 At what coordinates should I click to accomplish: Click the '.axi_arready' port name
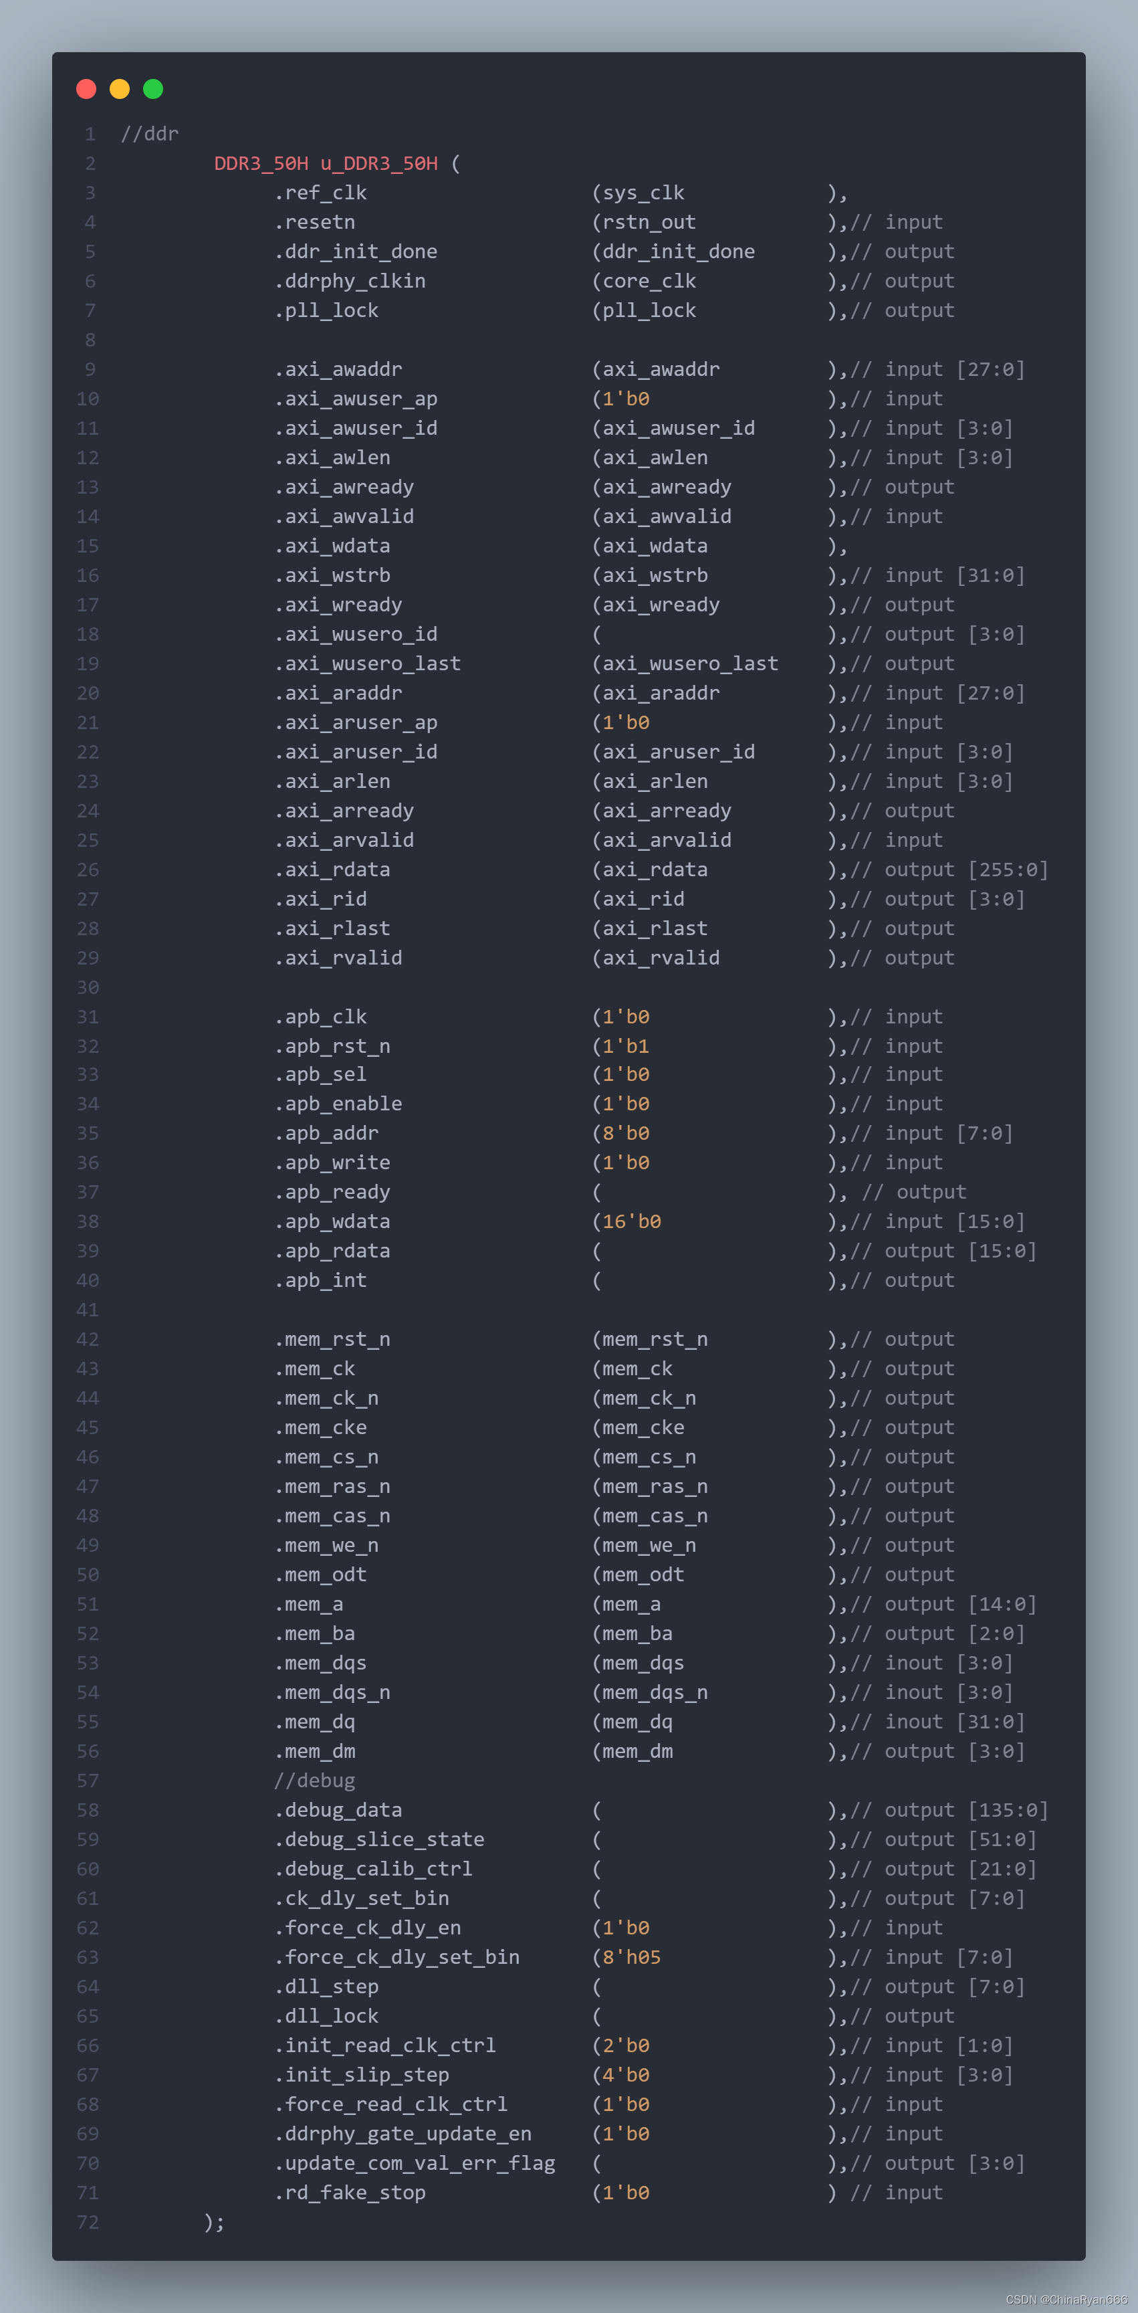pyautogui.click(x=344, y=812)
